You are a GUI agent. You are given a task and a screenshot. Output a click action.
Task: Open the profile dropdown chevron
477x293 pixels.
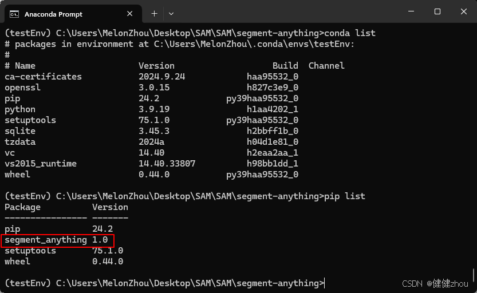(171, 14)
